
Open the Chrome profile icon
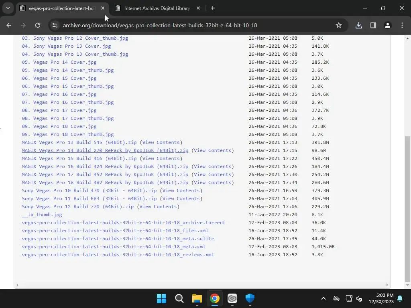coord(388,25)
